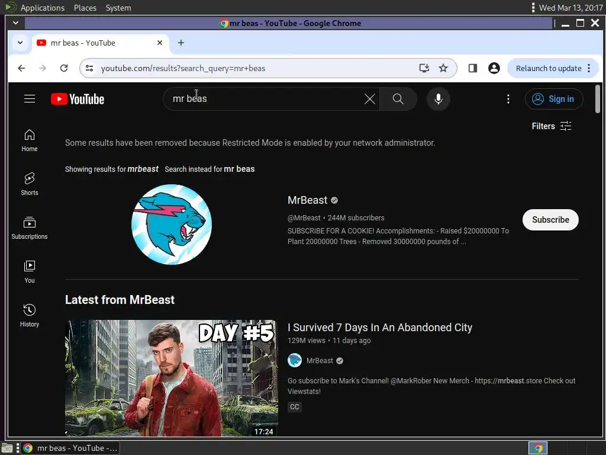606x455 pixels.
Task: Clear the search box with the X icon
Action: click(369, 99)
